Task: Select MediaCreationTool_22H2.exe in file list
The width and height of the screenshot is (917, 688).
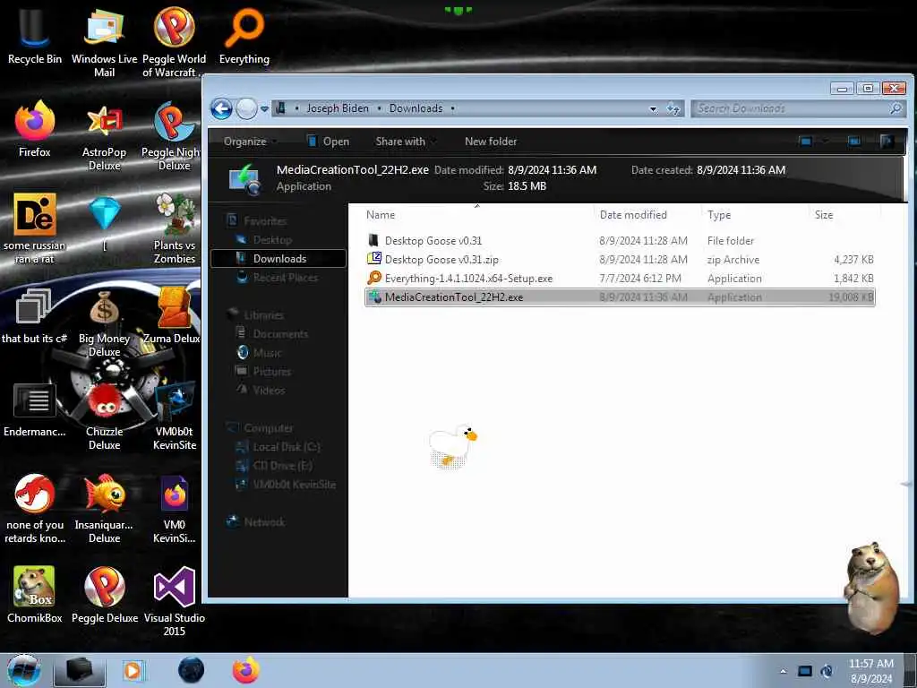Action: pos(620,297)
